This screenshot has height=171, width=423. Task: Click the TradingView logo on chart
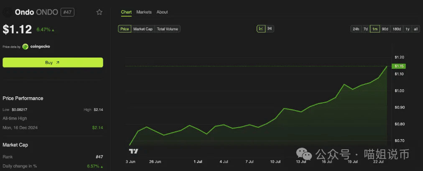pyautogui.click(x=133, y=151)
